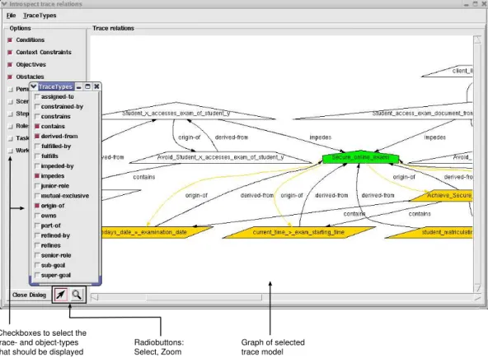Enable the assigned-to trace type

pyautogui.click(x=37, y=96)
